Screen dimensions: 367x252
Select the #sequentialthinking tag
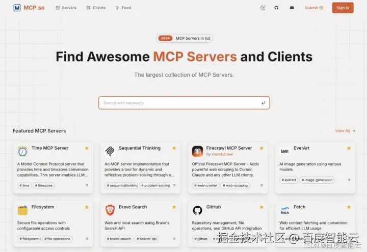tap(121, 185)
